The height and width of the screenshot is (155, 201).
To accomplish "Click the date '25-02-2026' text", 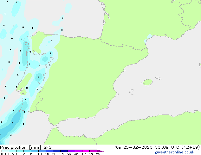I will click(x=138, y=147).
